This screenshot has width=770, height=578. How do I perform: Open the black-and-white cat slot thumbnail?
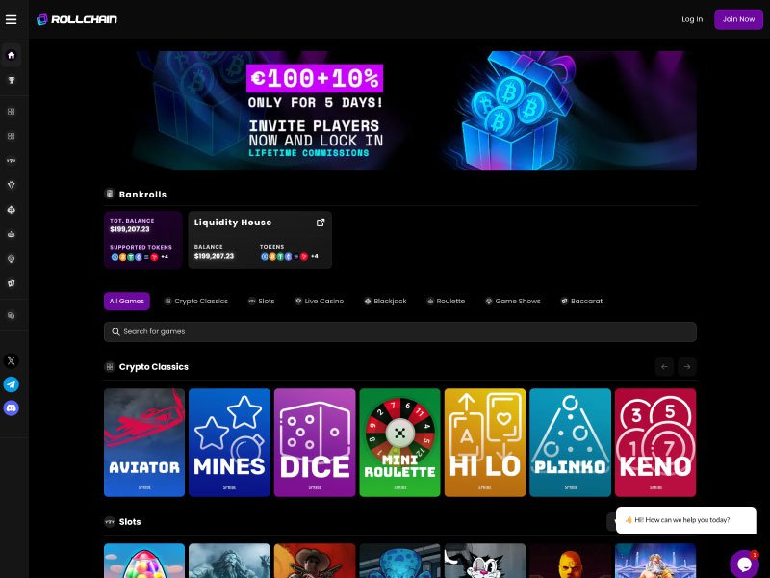485,561
